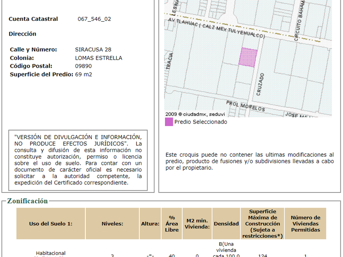Click the pink Predio Seleccionado legend swatch
The width and height of the screenshot is (343, 257).
pos(169,122)
